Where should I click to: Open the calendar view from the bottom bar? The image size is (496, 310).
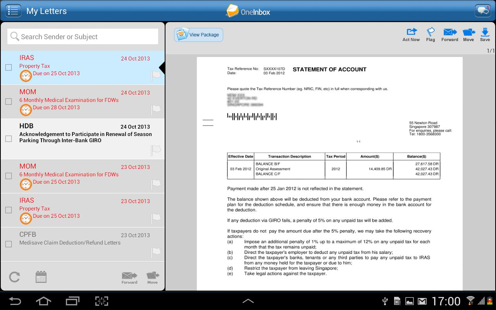[41, 277]
